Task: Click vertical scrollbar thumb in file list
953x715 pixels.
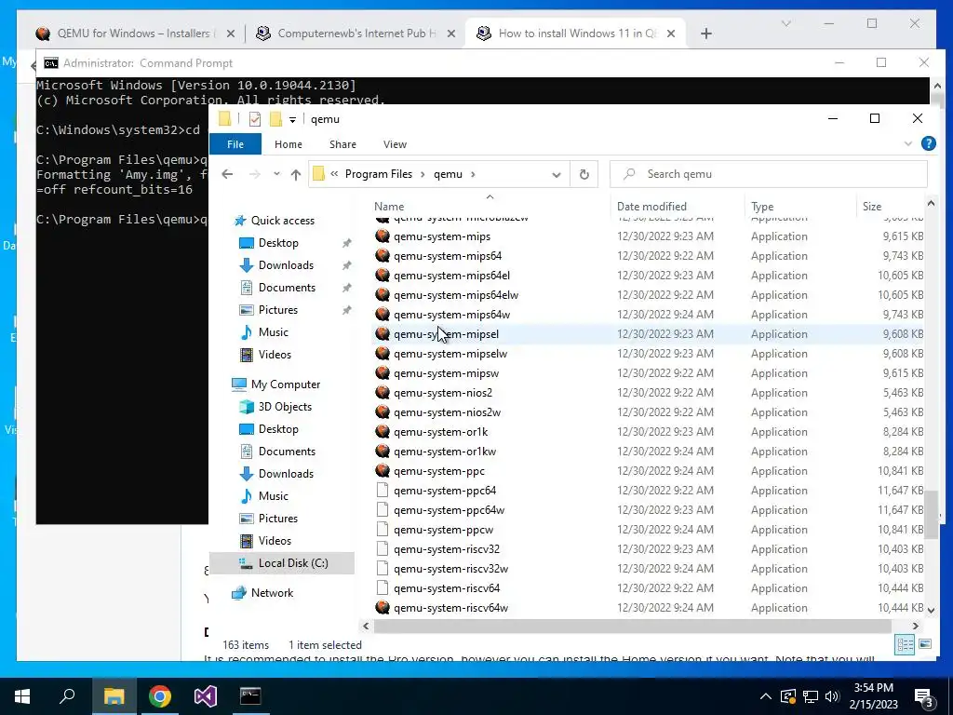Action: (931, 514)
